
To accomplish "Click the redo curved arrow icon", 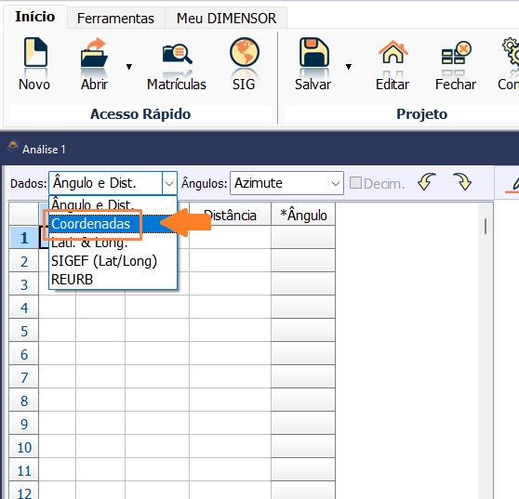I will (x=462, y=182).
